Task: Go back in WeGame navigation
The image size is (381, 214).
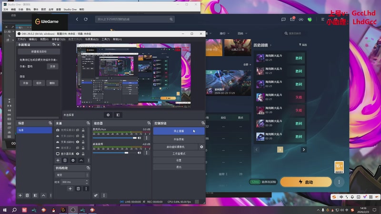Action: pos(77,19)
